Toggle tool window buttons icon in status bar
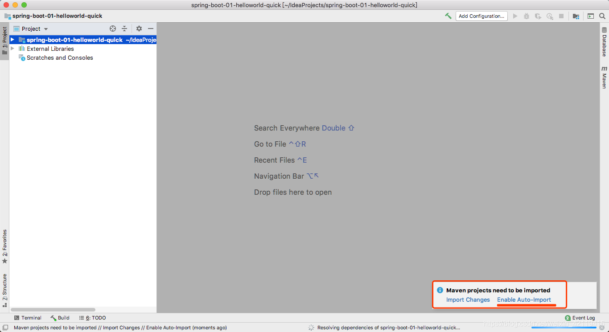The image size is (609, 332). [5, 328]
